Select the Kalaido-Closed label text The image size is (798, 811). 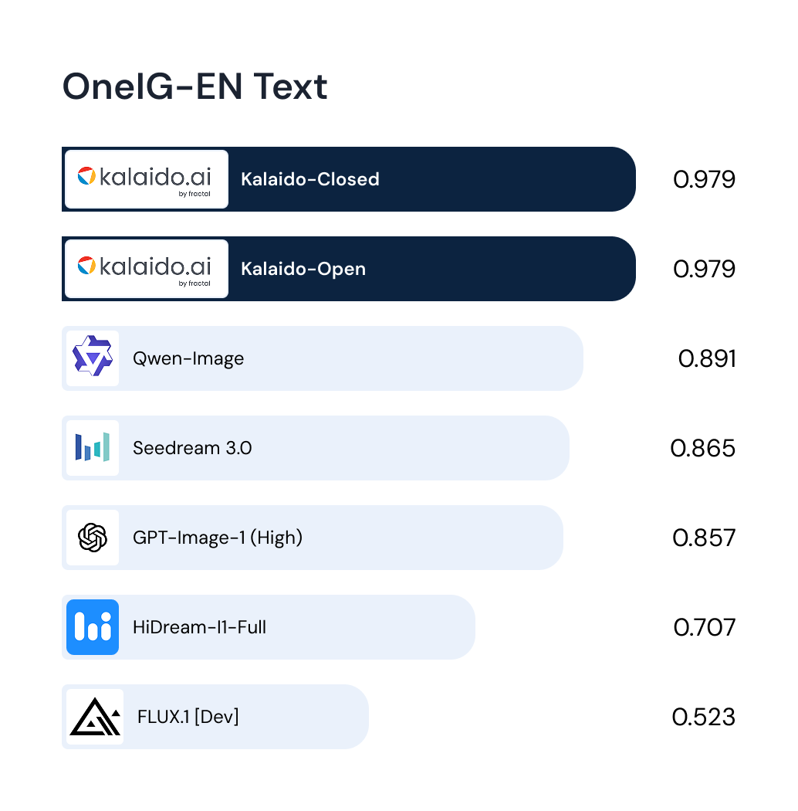[x=310, y=179]
